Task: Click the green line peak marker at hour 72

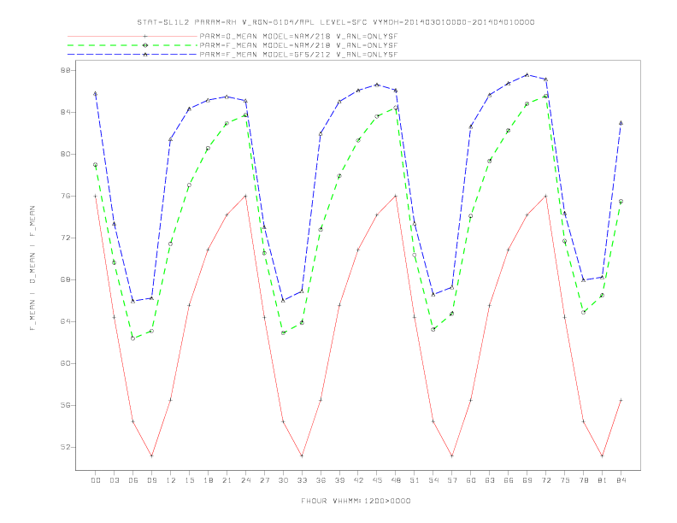Action: point(545,97)
